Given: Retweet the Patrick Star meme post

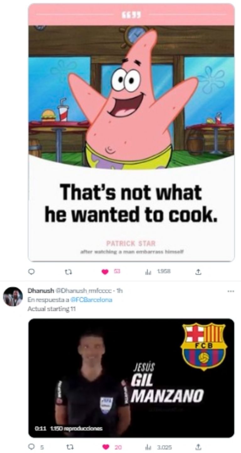Looking at the screenshot, I should point(67,272).
